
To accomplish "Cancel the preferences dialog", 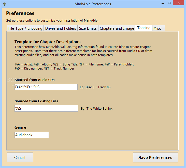I will point(20,157).
